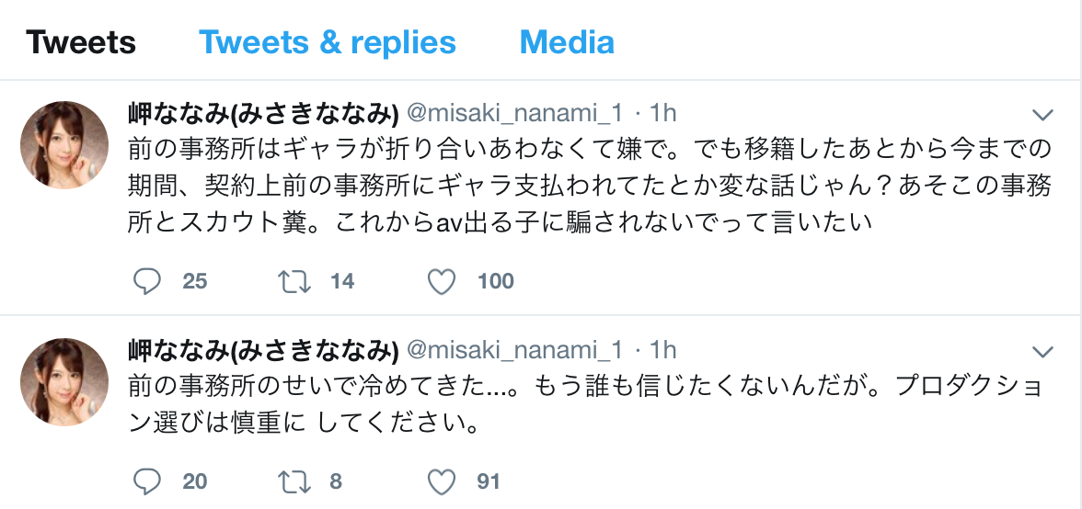Click display name 岬ななみ on the top tweet

pos(262,114)
